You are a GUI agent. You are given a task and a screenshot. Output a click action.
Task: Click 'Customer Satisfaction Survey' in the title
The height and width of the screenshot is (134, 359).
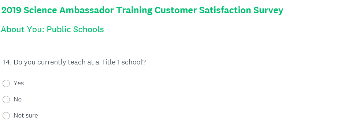pos(219,10)
